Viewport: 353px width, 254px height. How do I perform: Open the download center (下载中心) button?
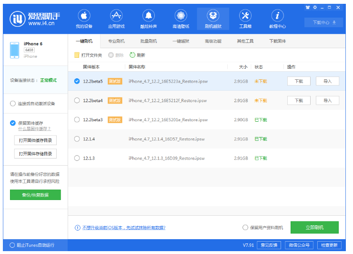coord(323,22)
